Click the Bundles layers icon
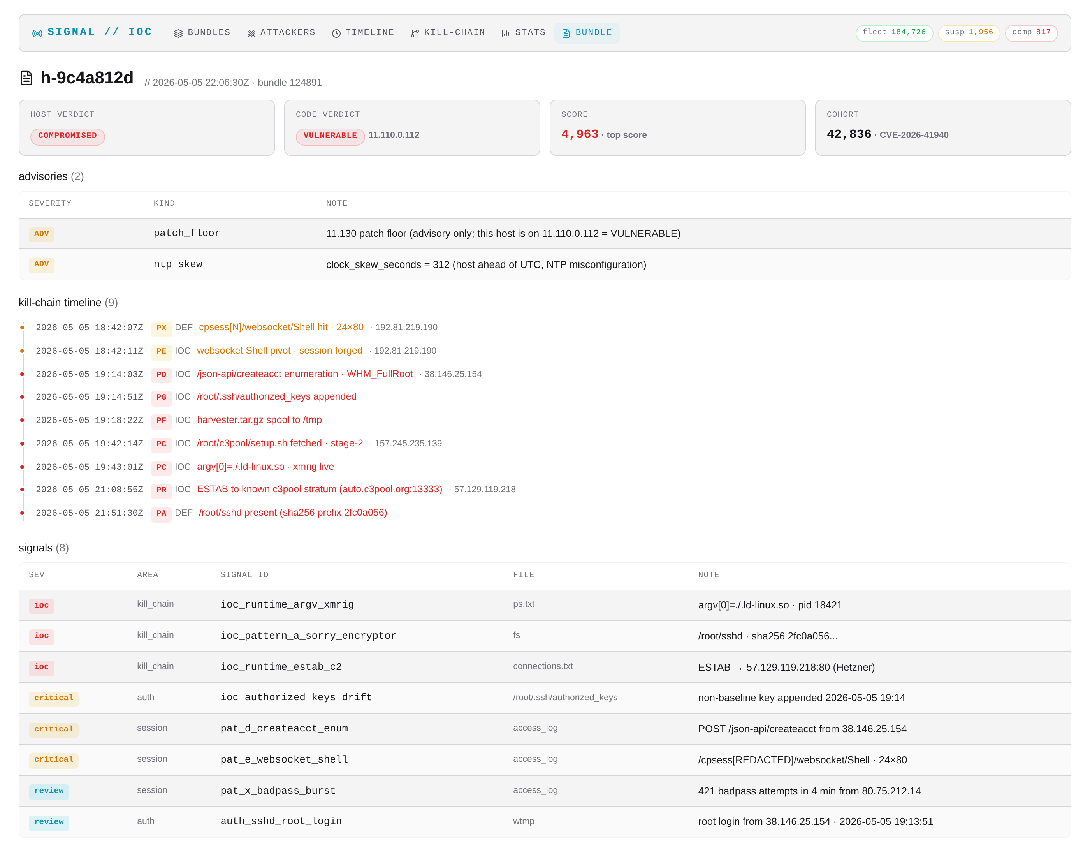 [178, 33]
